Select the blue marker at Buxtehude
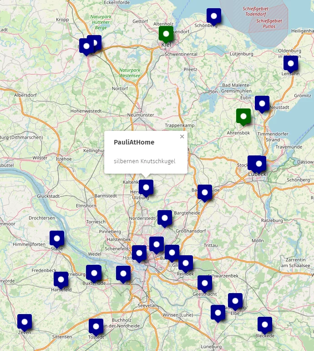This screenshot has height=351, width=314. pos(94,273)
